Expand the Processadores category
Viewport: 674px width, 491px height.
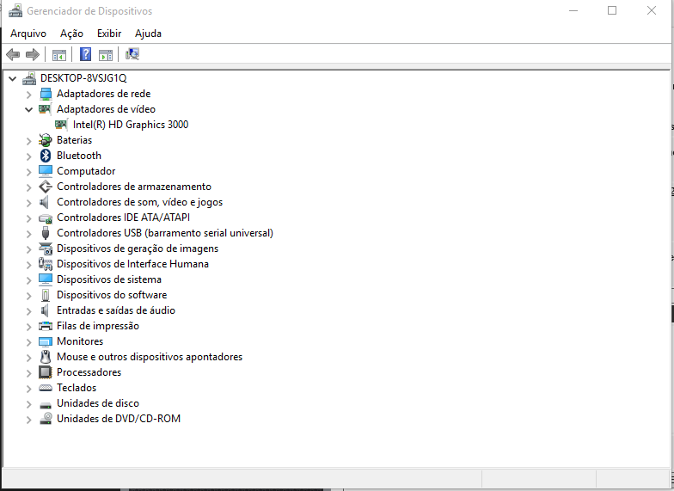[x=28, y=372]
